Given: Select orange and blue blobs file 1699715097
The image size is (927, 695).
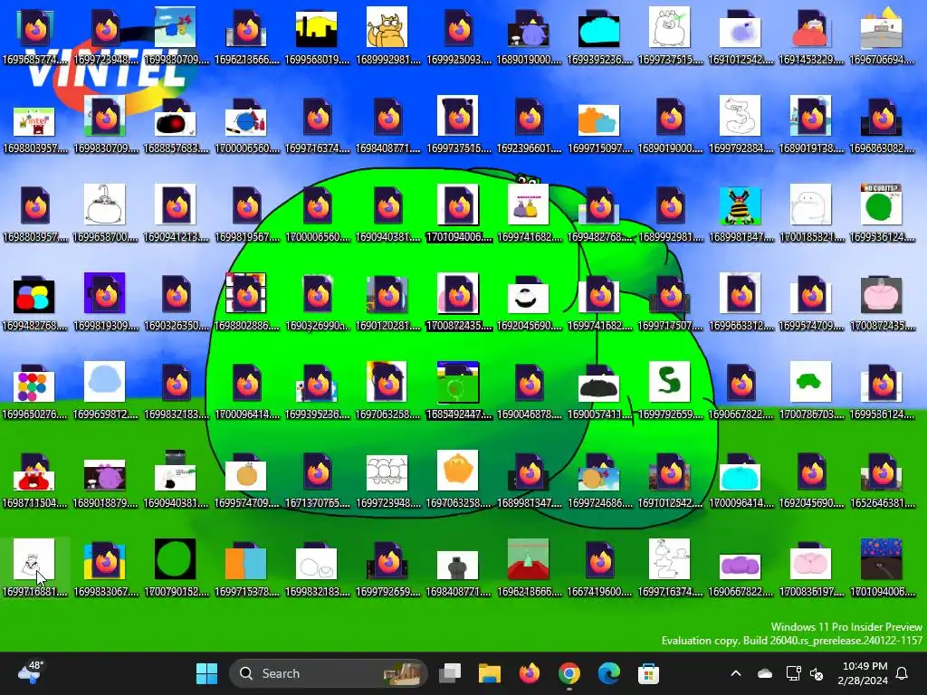Looking at the screenshot, I should pos(599,125).
